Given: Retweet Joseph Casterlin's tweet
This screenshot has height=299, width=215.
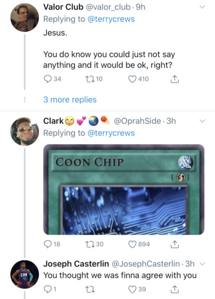Looking at the screenshot, I should pyautogui.click(x=90, y=290).
